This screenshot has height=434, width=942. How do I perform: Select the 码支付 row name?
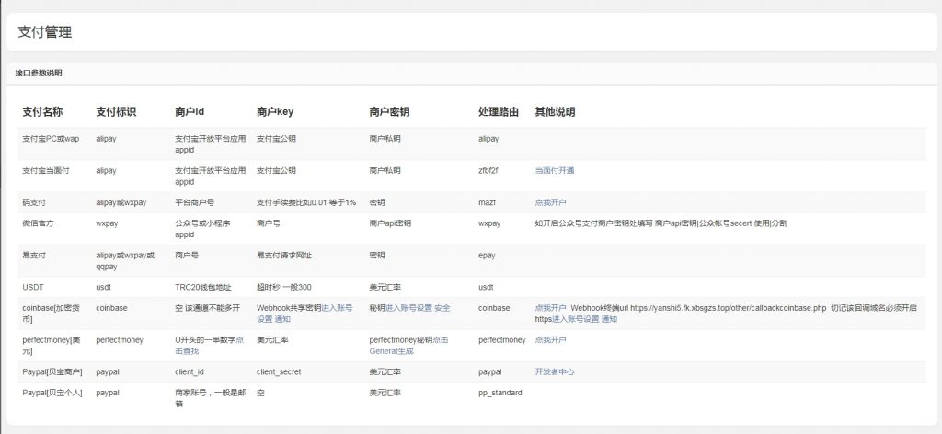pos(34,202)
